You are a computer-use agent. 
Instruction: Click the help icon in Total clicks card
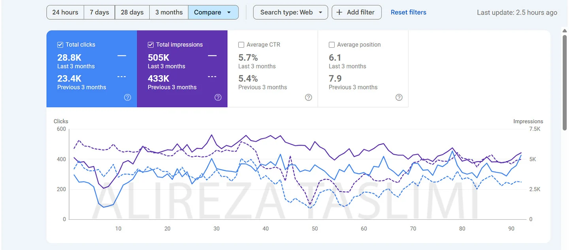[127, 97]
